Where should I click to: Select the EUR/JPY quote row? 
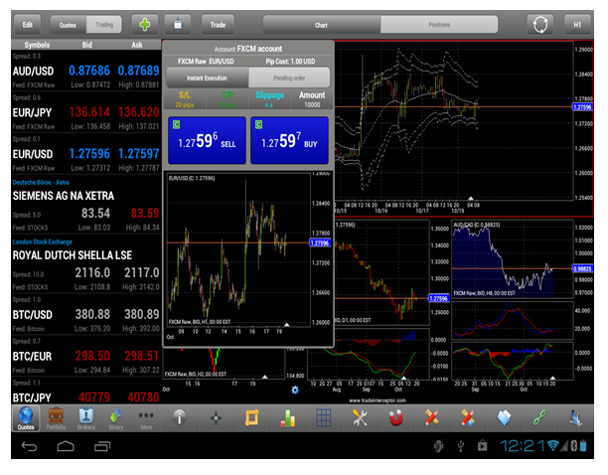click(86, 112)
